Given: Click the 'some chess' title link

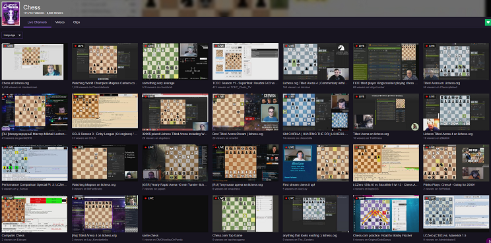Looking at the screenshot, I should pos(150,236).
